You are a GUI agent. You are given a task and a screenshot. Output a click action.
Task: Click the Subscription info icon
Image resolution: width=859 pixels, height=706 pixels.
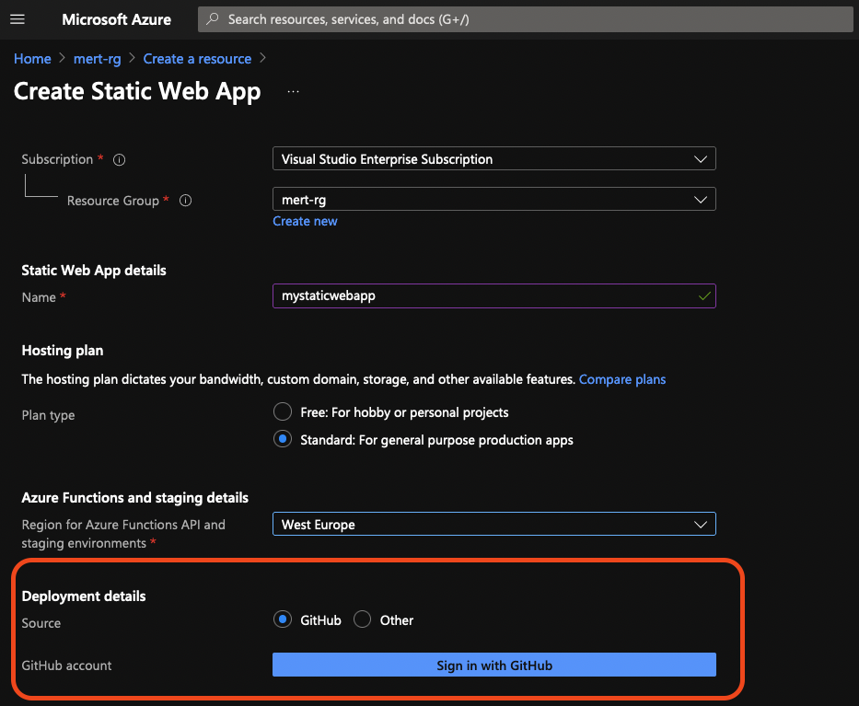(119, 160)
